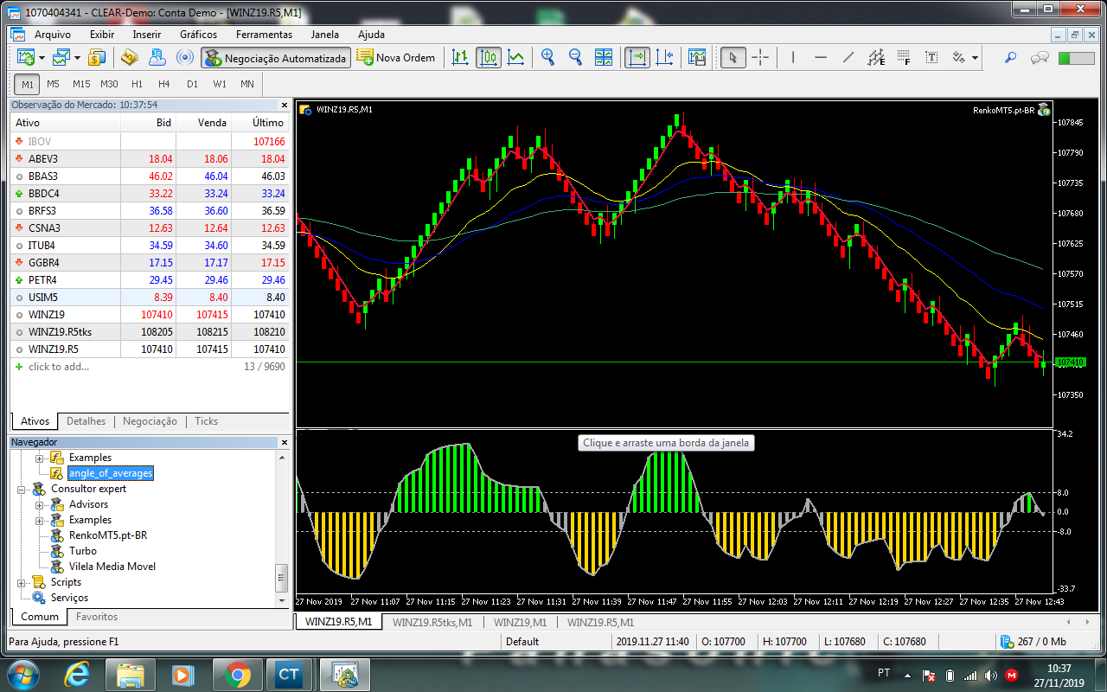
Task: Toggle Negociação Automatizada algo trading
Action: point(276,58)
